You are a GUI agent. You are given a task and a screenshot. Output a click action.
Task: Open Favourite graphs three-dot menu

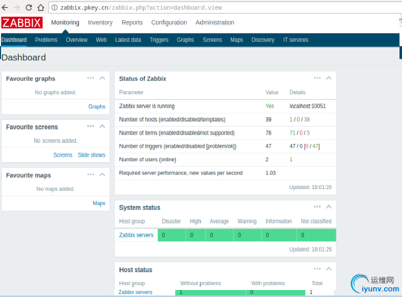[91, 78]
